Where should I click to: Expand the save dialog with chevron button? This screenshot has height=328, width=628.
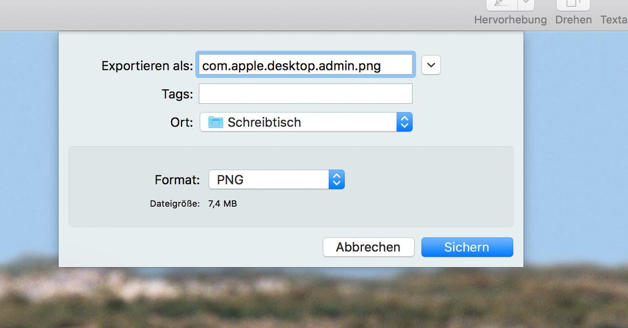(x=431, y=65)
